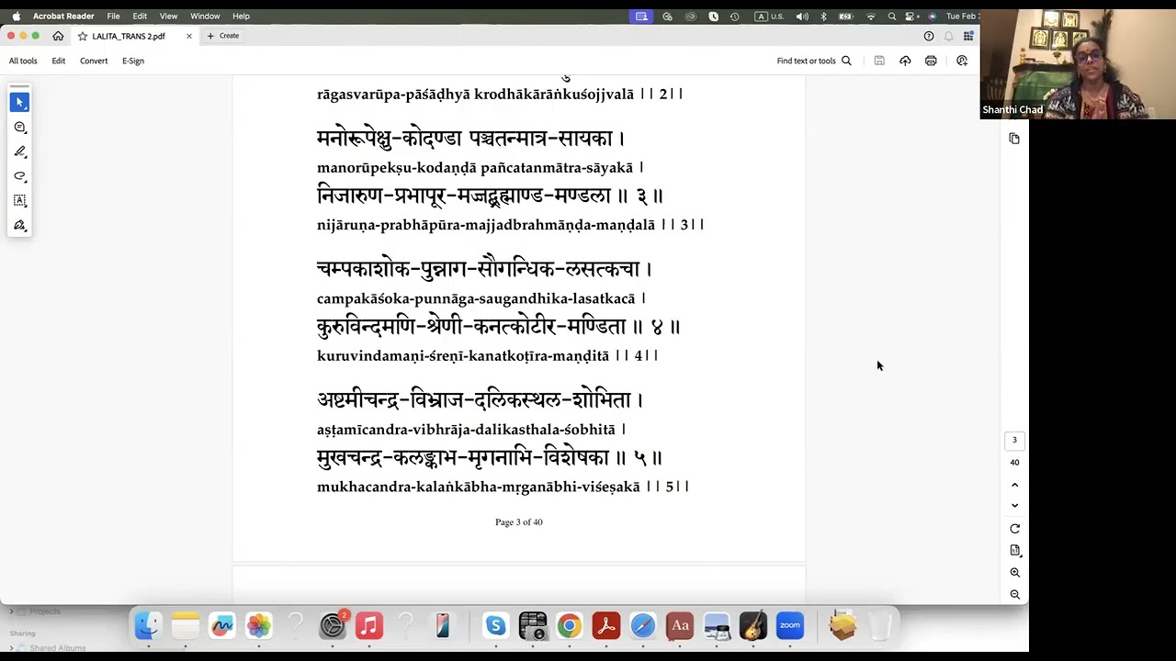
Task: Open System Settings from the Dock
Action: click(x=332, y=625)
